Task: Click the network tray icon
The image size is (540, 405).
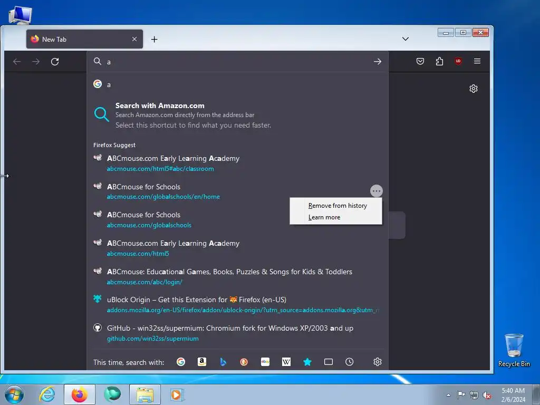Action: (474, 395)
